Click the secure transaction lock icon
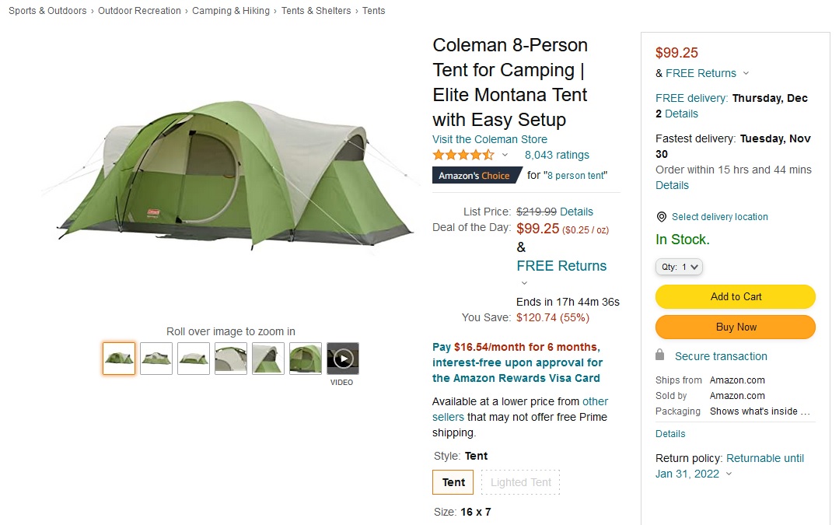The image size is (839, 525). (x=659, y=355)
